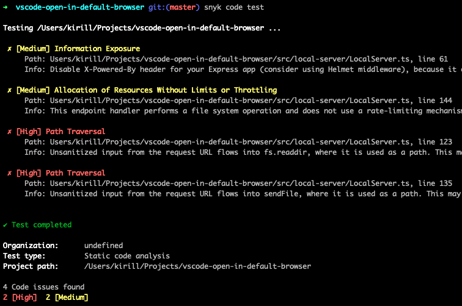Click the X mark beside second Path Traversal

(9, 173)
